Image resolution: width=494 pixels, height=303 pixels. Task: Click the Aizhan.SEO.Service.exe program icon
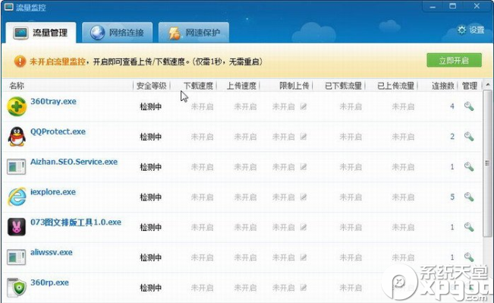click(17, 167)
